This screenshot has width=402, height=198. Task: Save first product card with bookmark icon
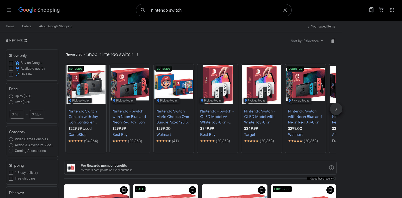click(x=124, y=190)
